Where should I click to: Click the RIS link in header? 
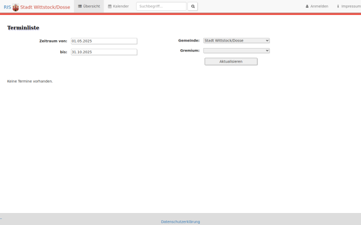tap(7, 7)
